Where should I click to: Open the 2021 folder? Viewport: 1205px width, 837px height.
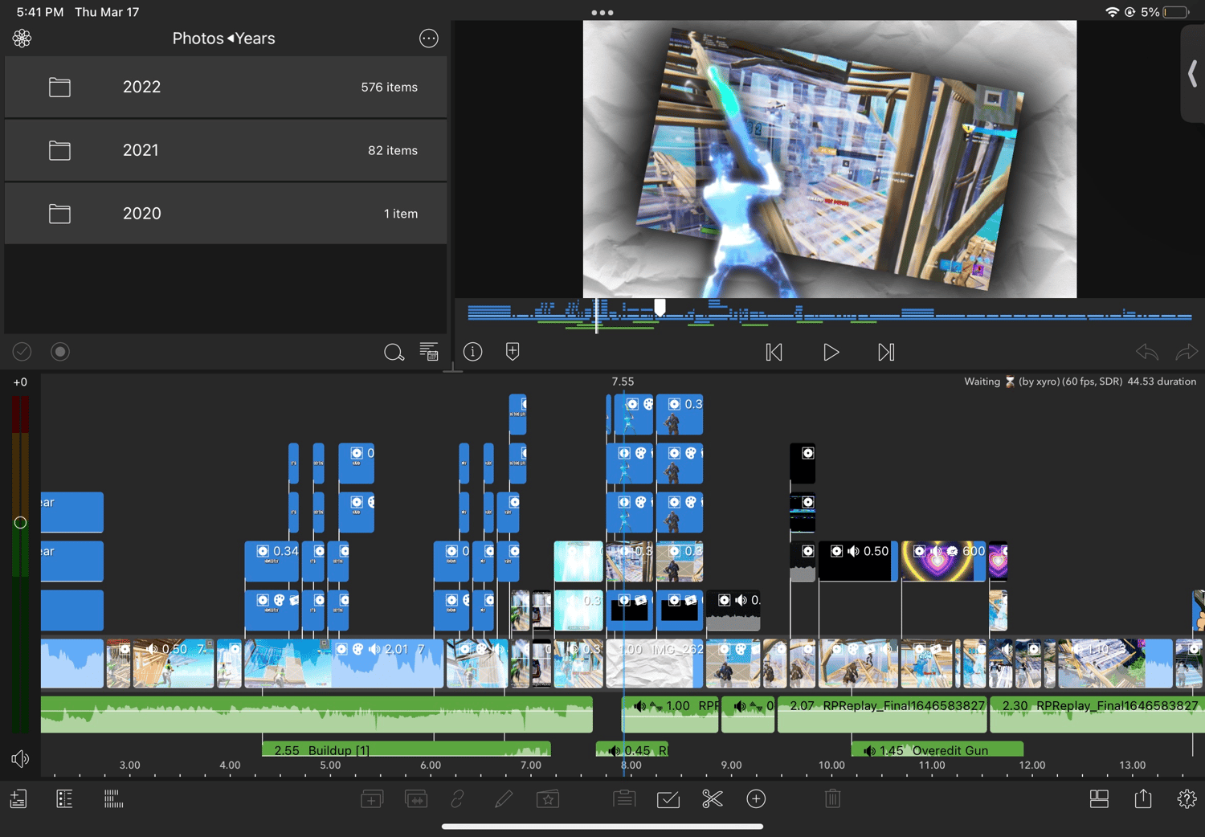(226, 150)
